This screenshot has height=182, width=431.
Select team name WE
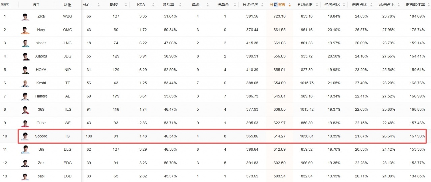coord(67,123)
